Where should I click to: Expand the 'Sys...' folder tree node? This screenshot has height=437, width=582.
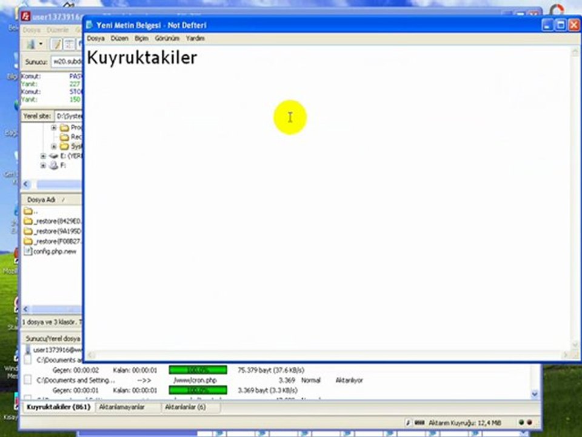pyautogui.click(x=54, y=146)
